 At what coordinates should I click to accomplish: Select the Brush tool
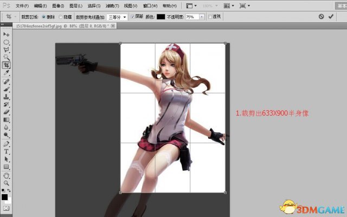click(x=6, y=89)
